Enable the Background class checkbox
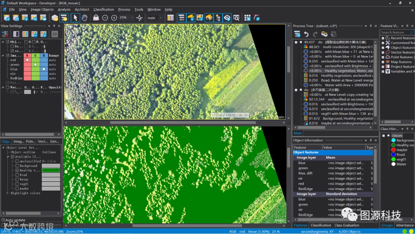The height and width of the screenshot is (234, 415). pyautogui.click(x=17, y=166)
